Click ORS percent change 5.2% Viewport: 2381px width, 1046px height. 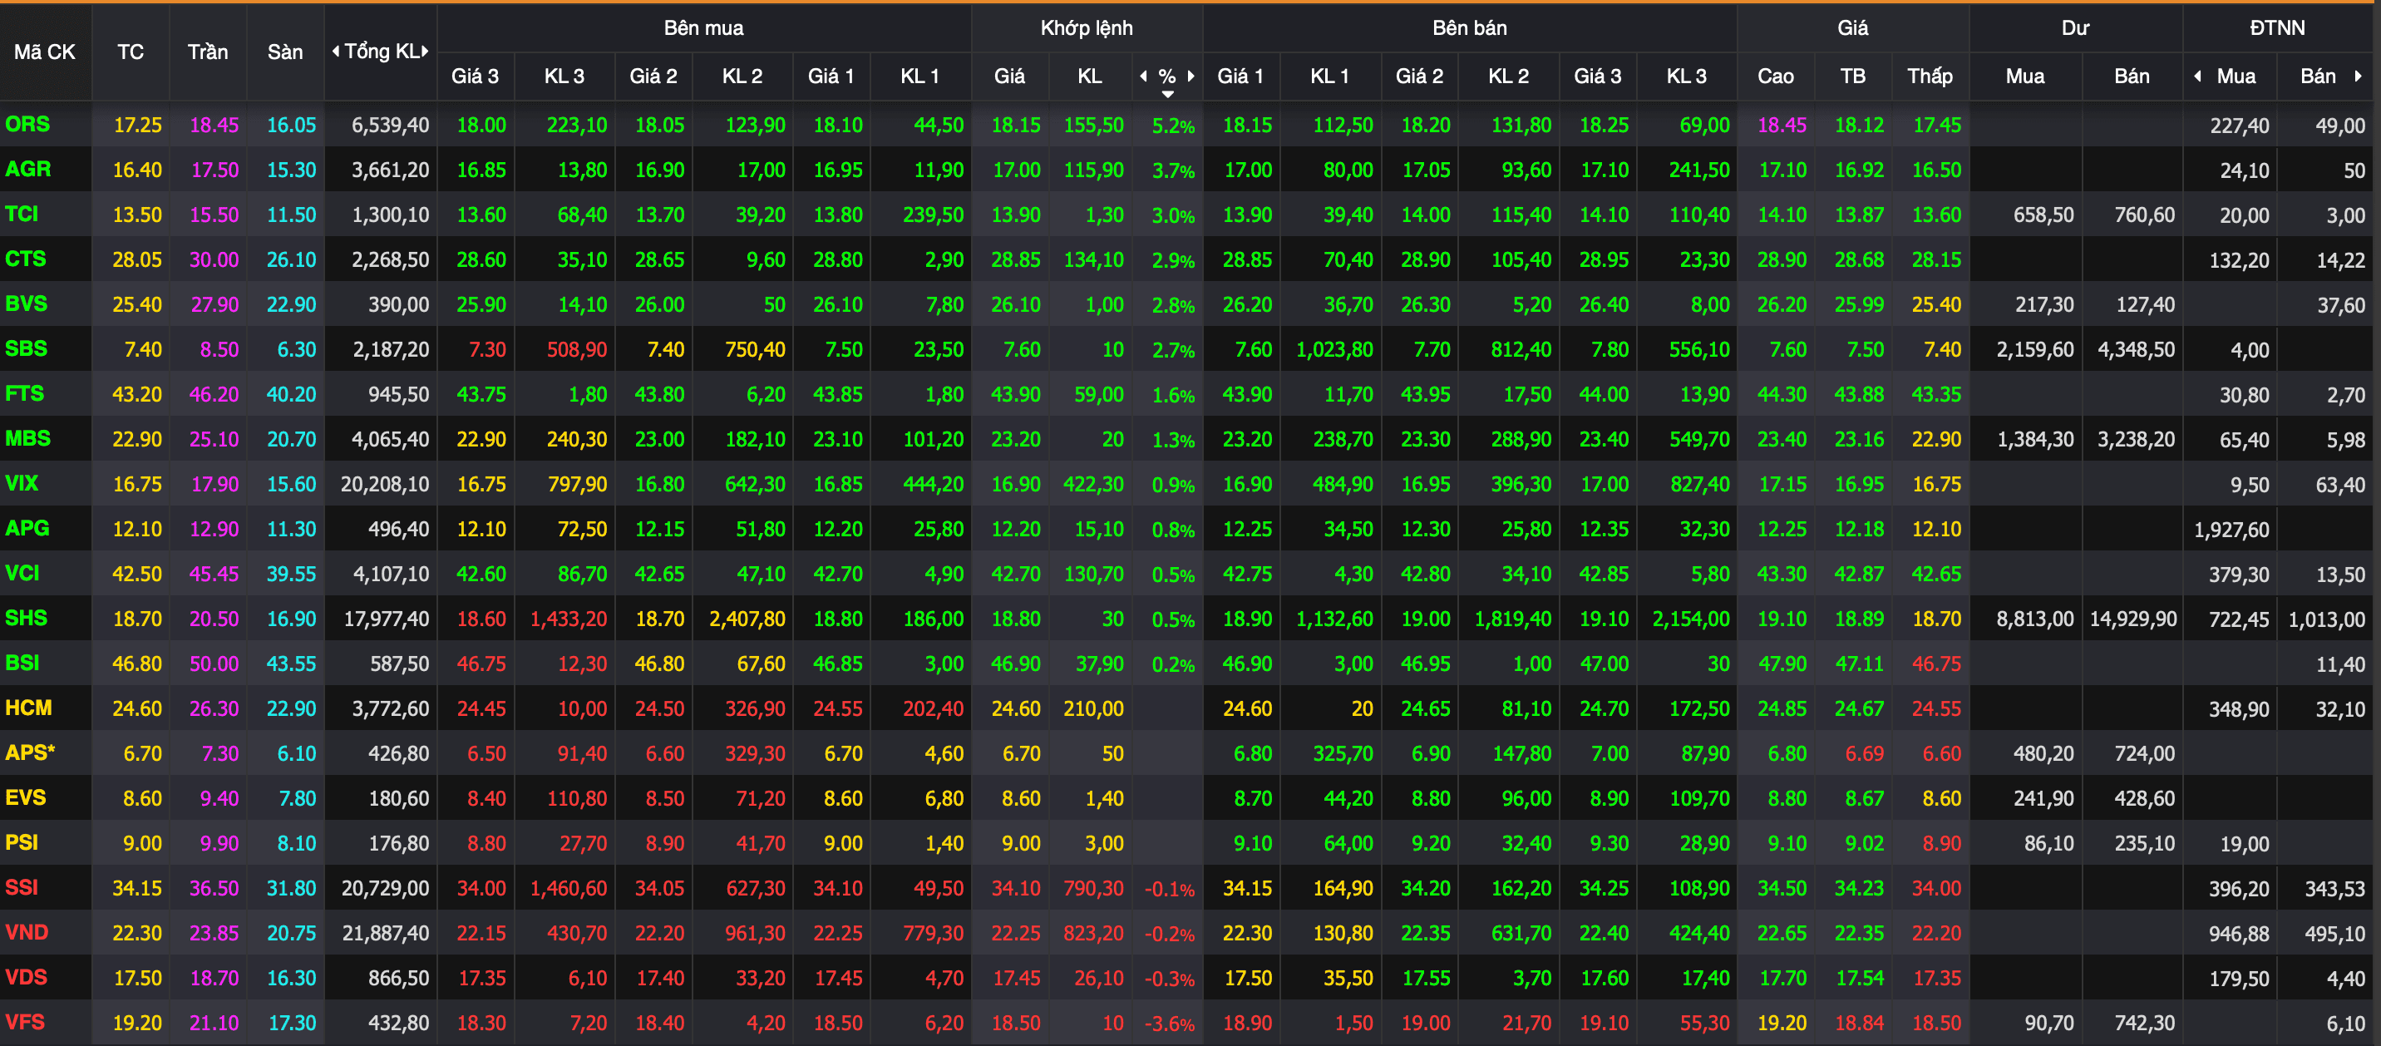click(x=1173, y=125)
